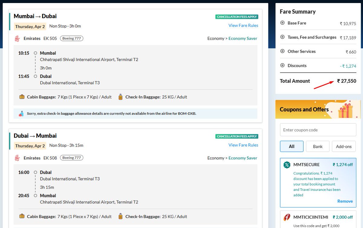The height and width of the screenshot is (228, 363).
Task: Focus the Enter coupon code field
Action: click(318, 130)
